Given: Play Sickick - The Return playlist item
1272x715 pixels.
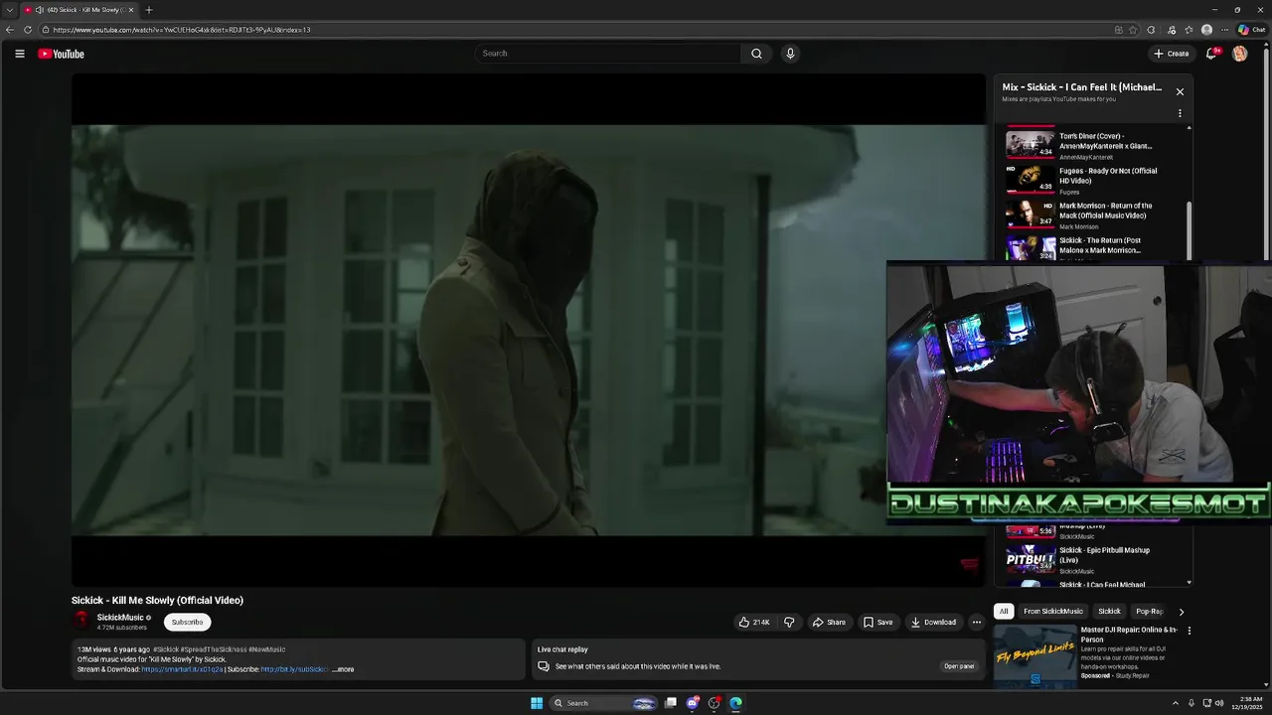Looking at the screenshot, I should pos(1091,246).
